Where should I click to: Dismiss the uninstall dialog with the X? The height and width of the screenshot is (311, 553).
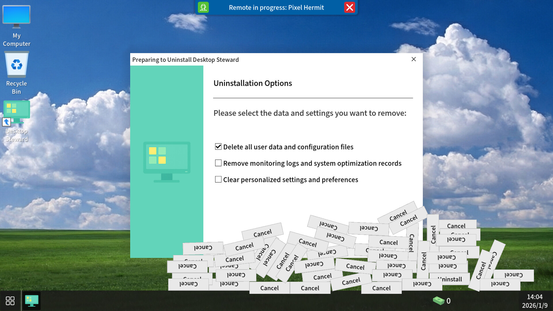pyautogui.click(x=414, y=59)
